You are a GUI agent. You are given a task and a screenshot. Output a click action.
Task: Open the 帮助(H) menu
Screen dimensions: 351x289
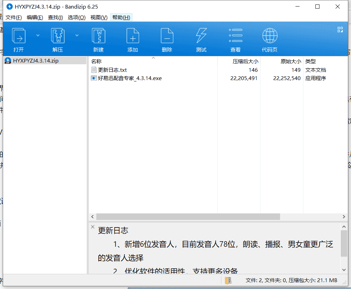121,18
